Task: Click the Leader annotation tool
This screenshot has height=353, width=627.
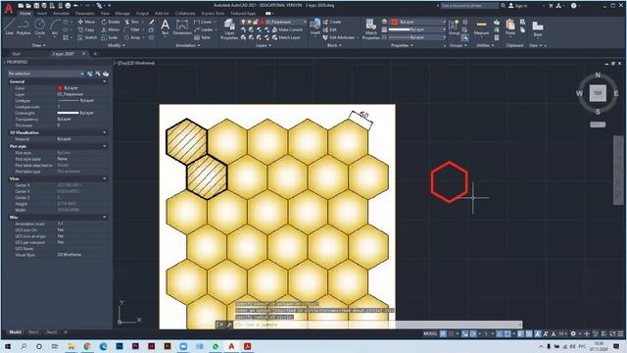Action: (x=204, y=29)
